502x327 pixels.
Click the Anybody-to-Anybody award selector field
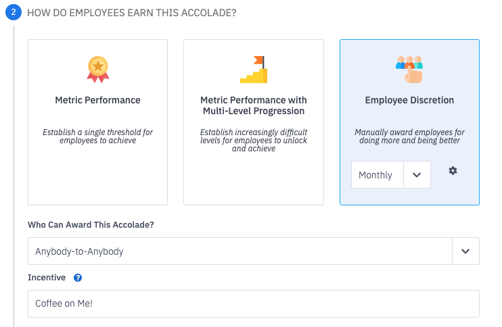[239, 251]
